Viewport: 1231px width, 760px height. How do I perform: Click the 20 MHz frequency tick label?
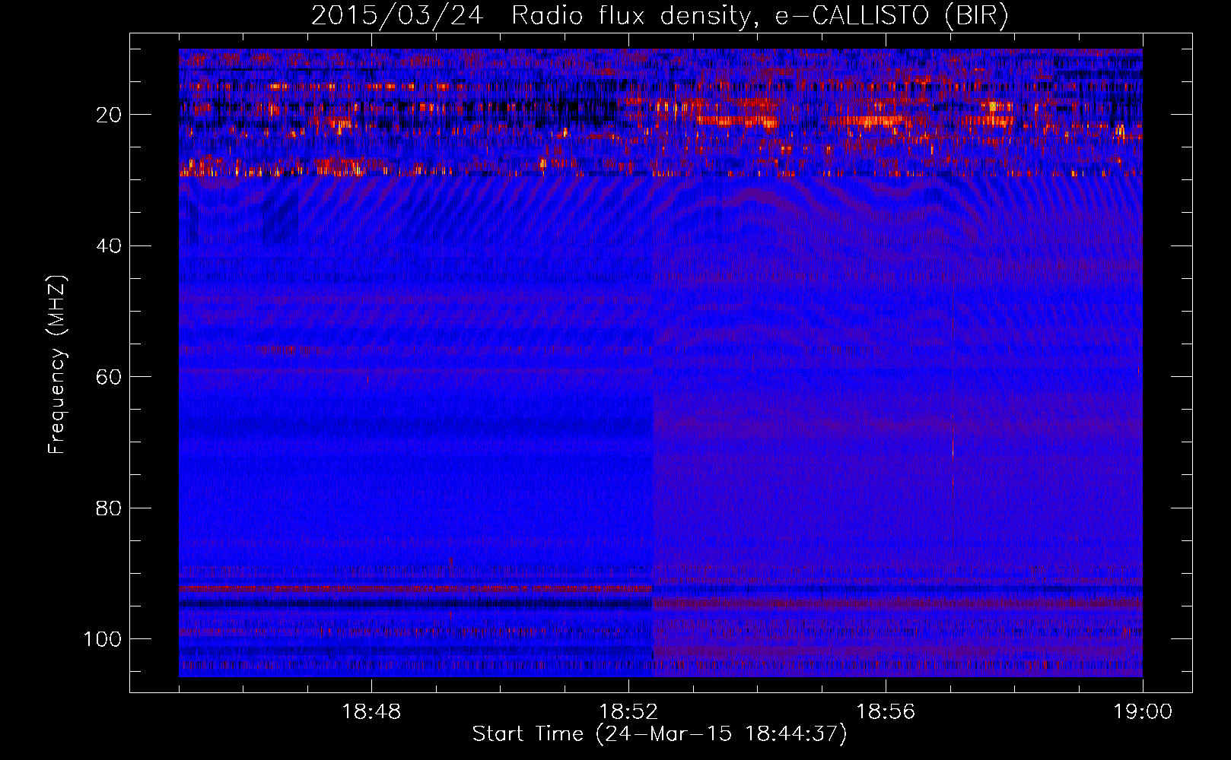109,115
